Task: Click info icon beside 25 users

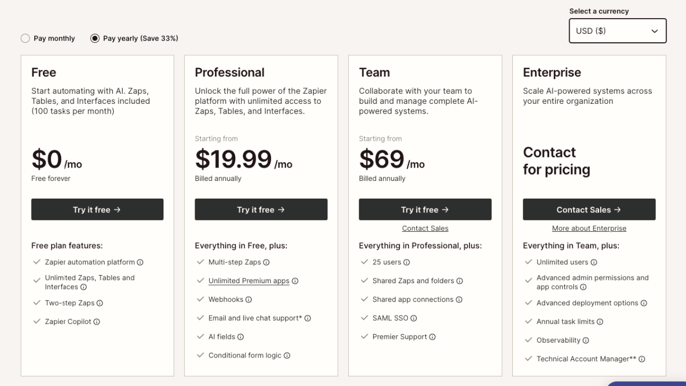Action: [407, 262]
